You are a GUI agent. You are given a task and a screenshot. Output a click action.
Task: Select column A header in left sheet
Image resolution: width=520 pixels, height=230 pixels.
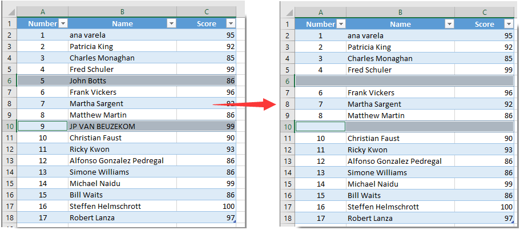click(x=43, y=11)
